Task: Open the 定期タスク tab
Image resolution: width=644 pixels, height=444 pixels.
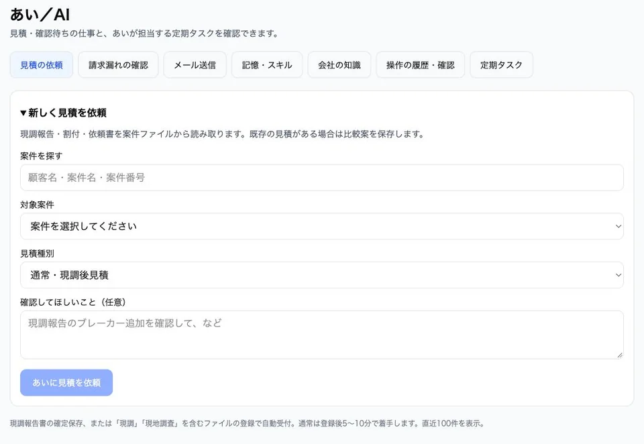Action: click(x=502, y=65)
